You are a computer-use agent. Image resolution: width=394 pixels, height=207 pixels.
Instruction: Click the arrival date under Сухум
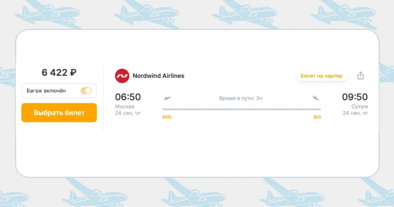355,113
